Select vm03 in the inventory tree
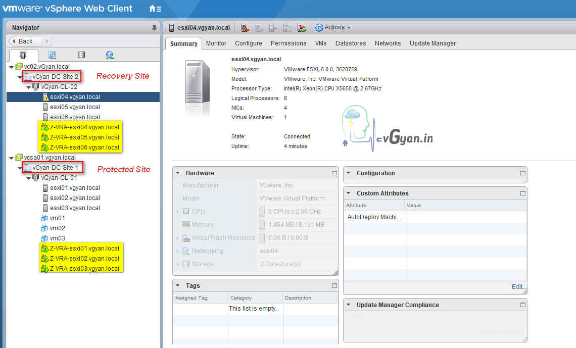The height and width of the screenshot is (348, 576). [x=57, y=238]
